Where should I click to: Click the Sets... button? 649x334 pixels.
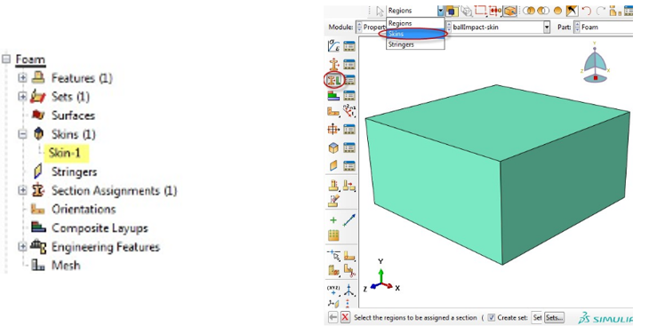(554, 317)
